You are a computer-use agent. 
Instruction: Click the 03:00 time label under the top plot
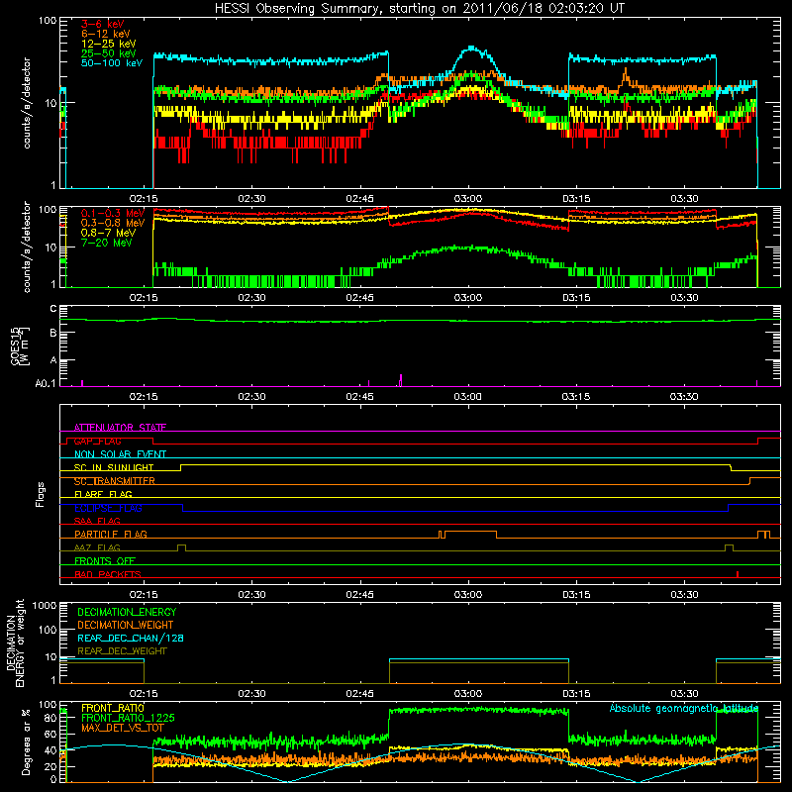pyautogui.click(x=468, y=199)
